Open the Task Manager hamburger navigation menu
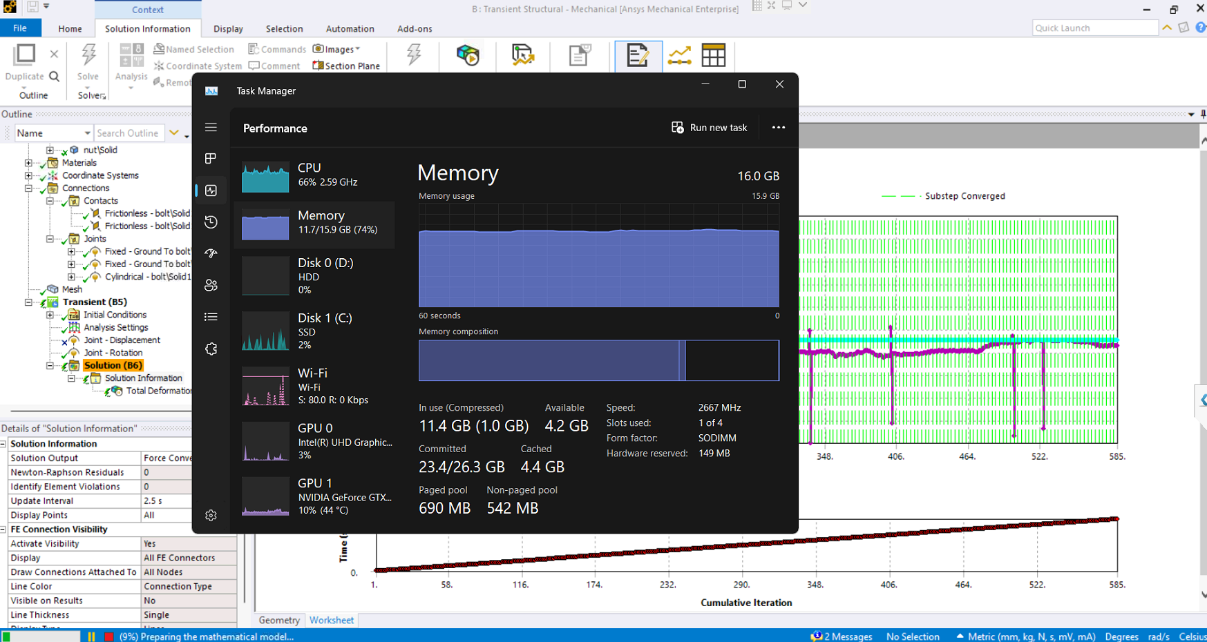This screenshot has height=642, width=1207. click(211, 128)
